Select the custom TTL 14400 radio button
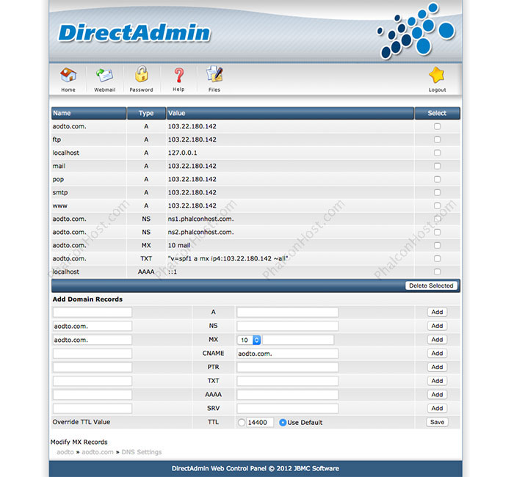The height and width of the screenshot is (477, 514). [x=242, y=423]
